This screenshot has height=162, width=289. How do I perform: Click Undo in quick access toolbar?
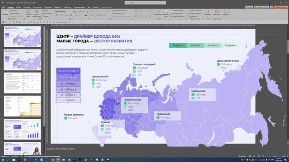pos(6,22)
